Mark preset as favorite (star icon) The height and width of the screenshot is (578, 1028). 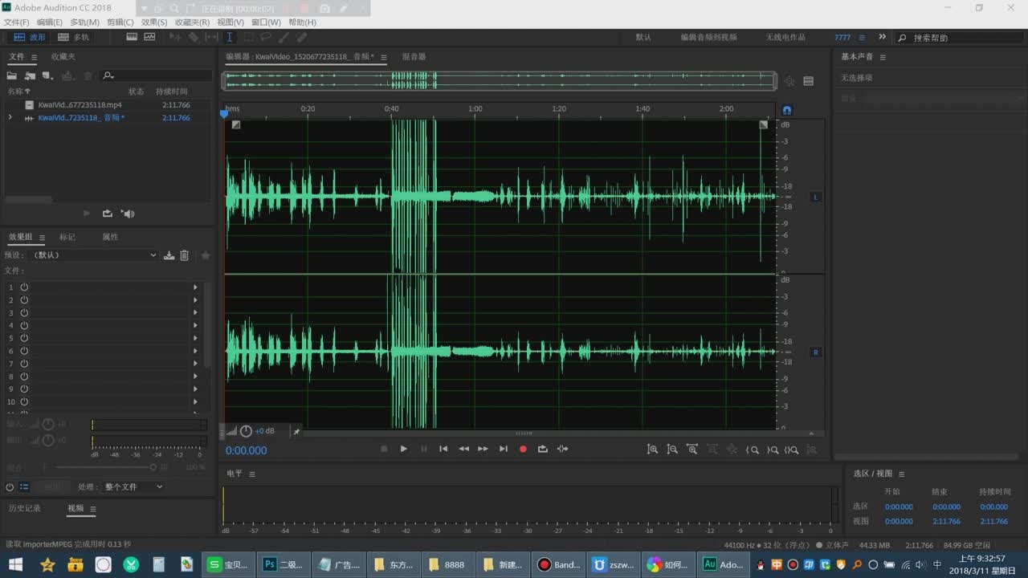pyautogui.click(x=206, y=255)
